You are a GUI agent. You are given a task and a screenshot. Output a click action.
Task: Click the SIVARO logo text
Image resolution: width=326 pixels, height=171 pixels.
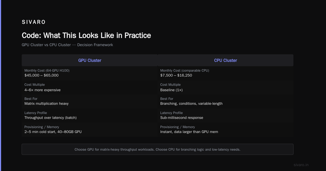point(34,22)
